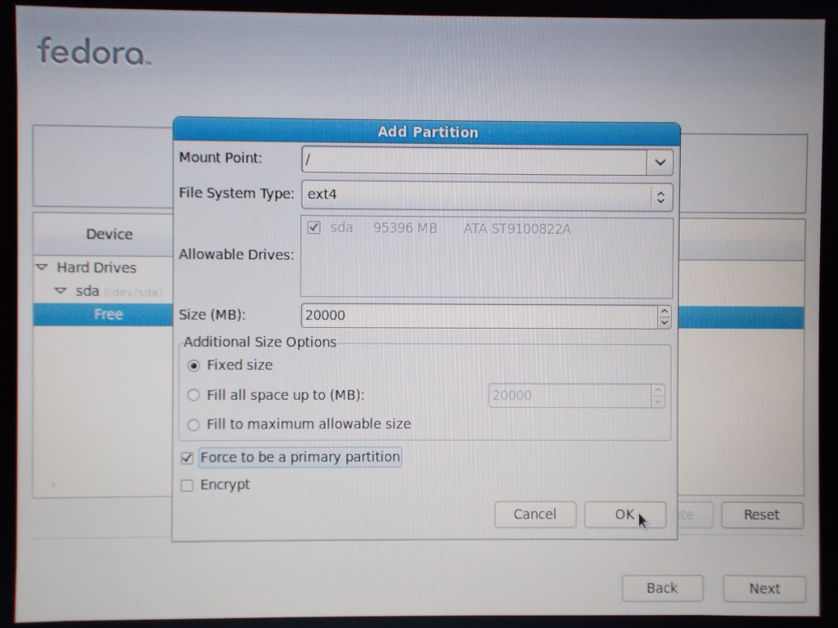Select Fill all space up to option
This screenshot has height=628, width=838.
tap(194, 395)
